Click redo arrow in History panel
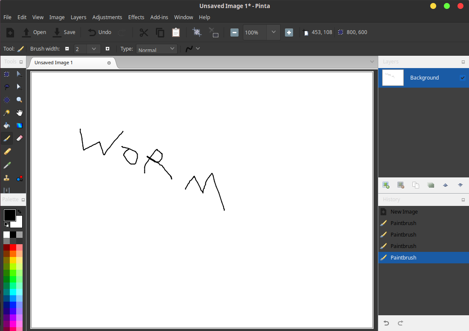 pos(400,323)
